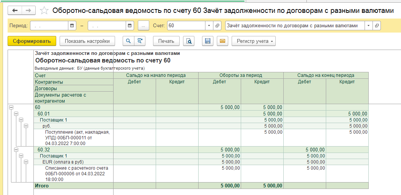Image resolution: width=401 pixels, height=195 pixels.
Task: Click the find next search icon
Action: (x=140, y=41)
